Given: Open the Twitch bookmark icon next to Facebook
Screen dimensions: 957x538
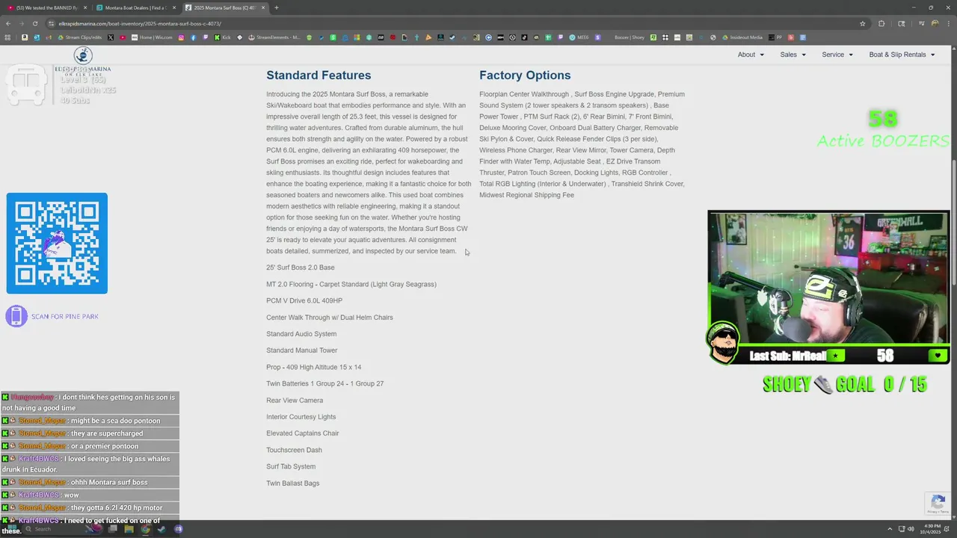Looking at the screenshot, I should 205,37.
